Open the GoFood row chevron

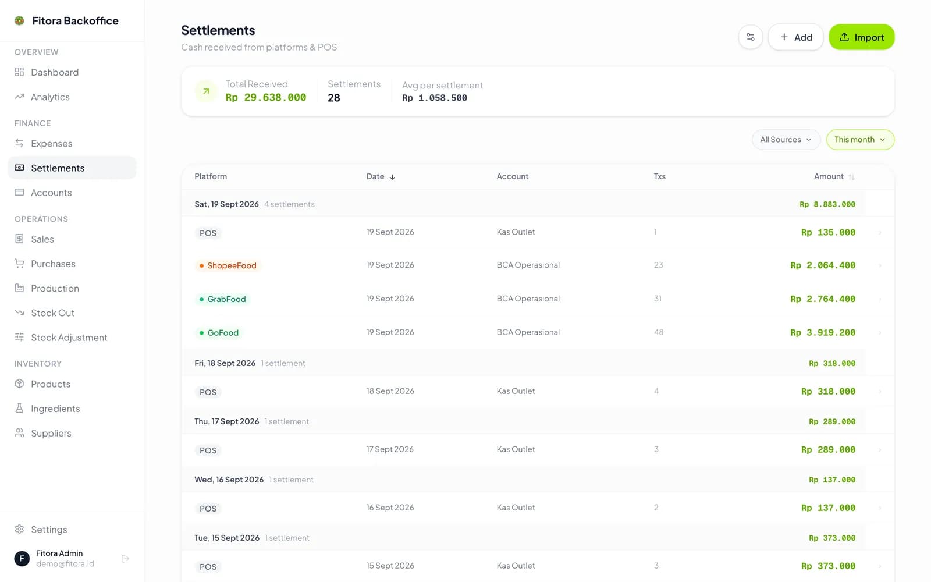click(880, 333)
